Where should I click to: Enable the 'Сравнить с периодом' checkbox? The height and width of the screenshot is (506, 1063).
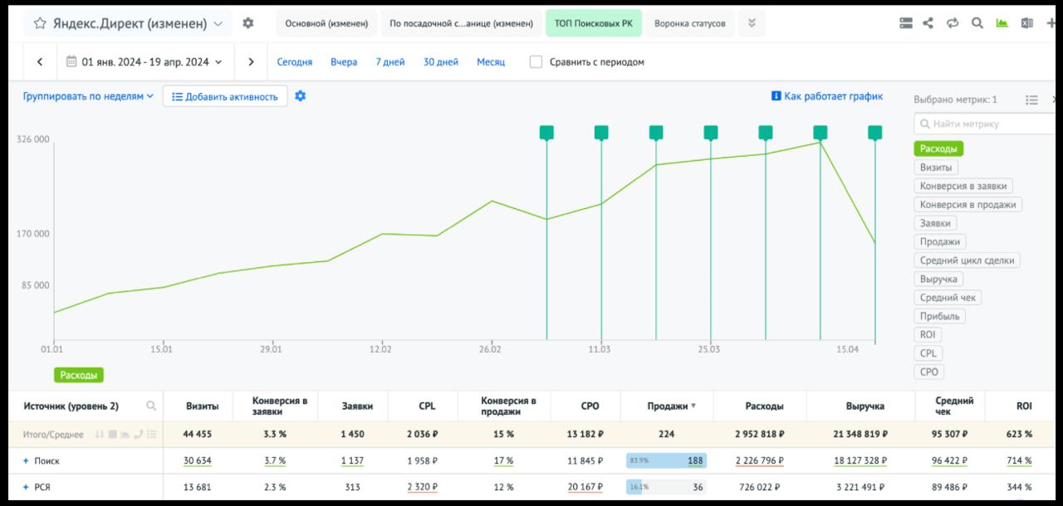tap(536, 62)
